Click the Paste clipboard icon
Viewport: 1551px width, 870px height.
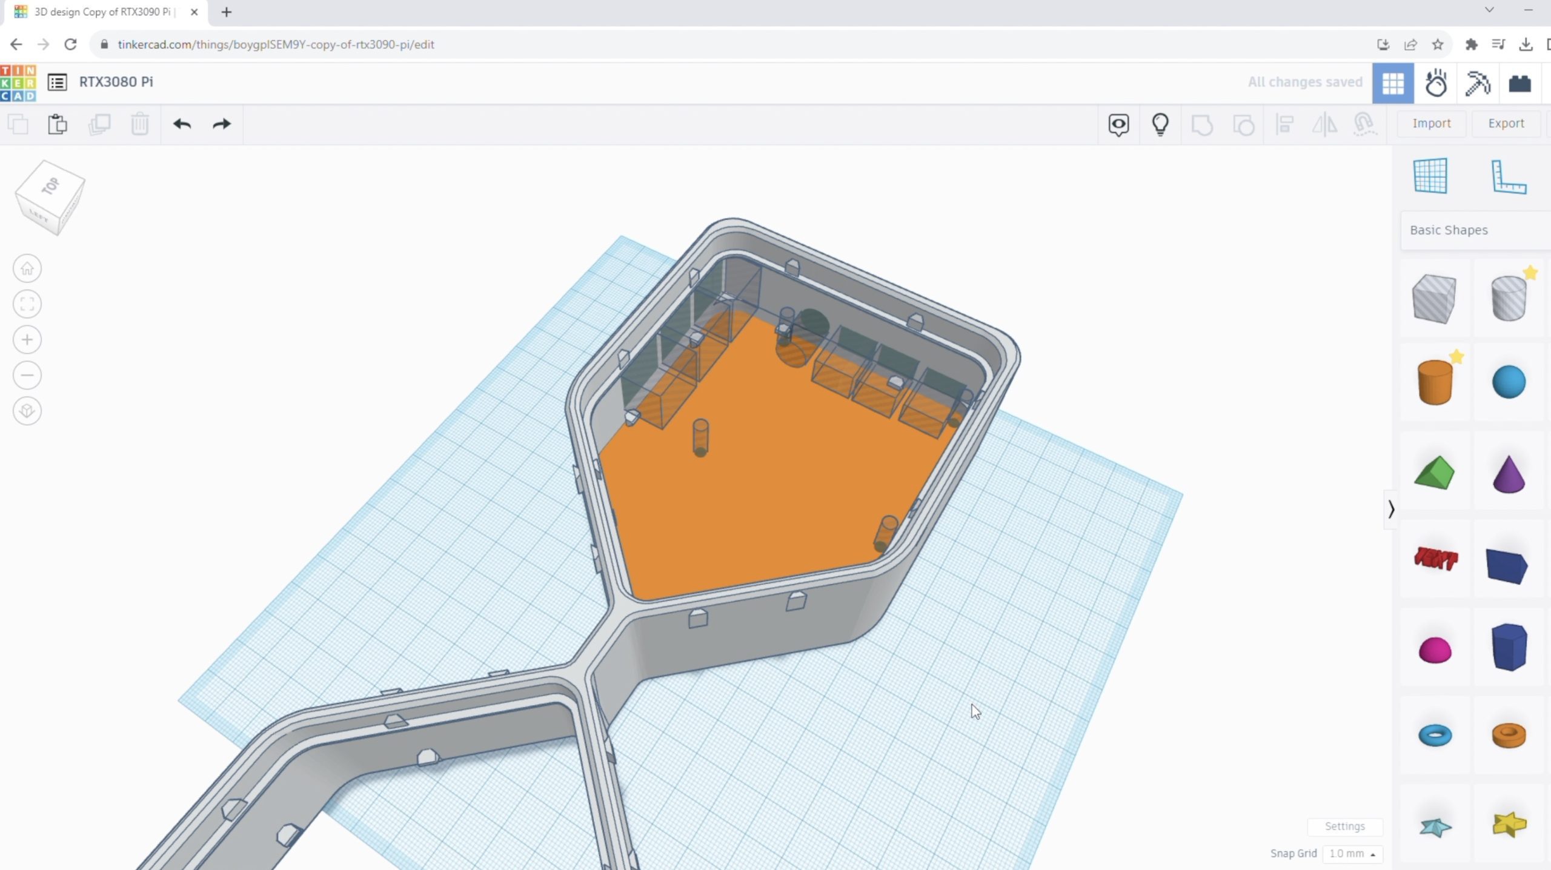[58, 124]
